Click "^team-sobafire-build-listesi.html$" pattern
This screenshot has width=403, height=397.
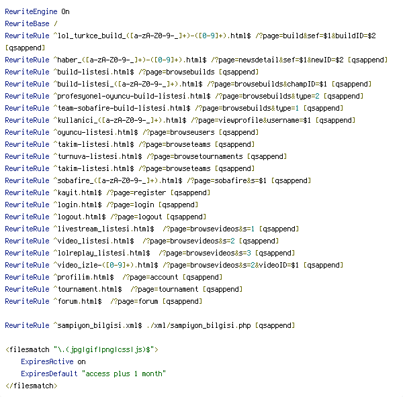pos(122,108)
